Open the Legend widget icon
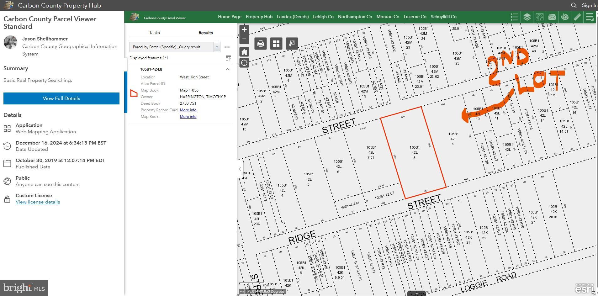 point(514,17)
